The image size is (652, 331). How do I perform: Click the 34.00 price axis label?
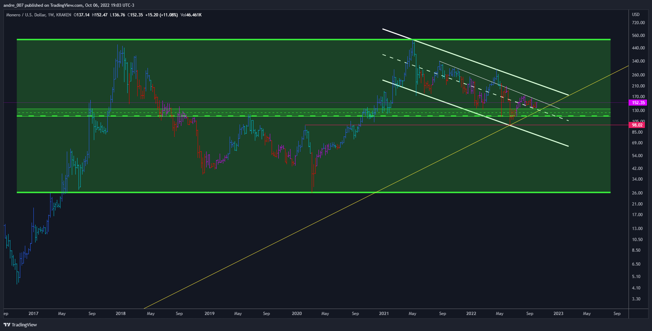click(637, 179)
